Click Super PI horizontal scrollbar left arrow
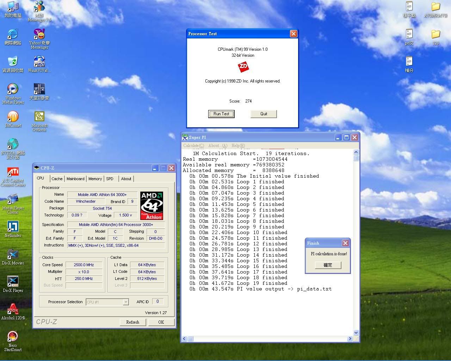451x361 pixels. (184, 338)
